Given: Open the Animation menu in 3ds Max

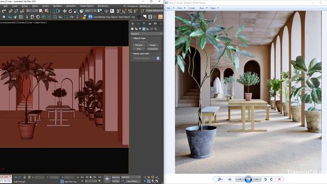Looking at the screenshot, I should pos(71,6).
